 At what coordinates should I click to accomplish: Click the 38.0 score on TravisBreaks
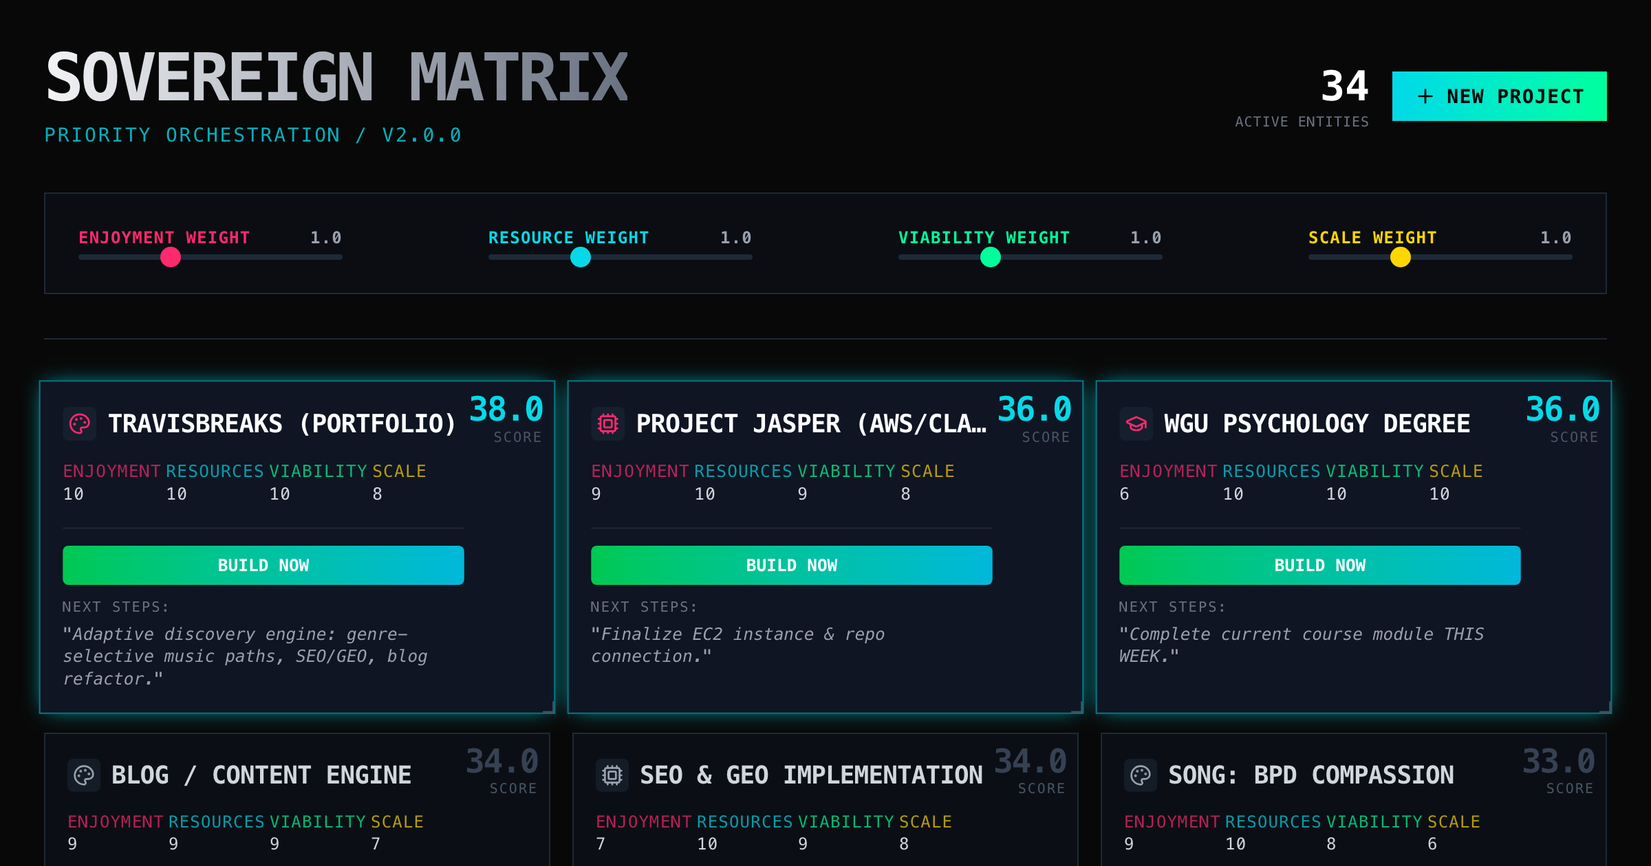[x=506, y=410]
